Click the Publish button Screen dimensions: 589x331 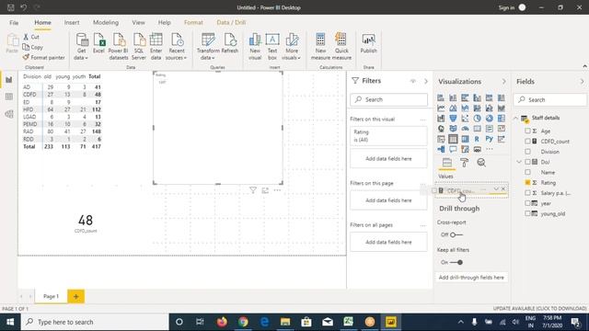pyautogui.click(x=368, y=43)
